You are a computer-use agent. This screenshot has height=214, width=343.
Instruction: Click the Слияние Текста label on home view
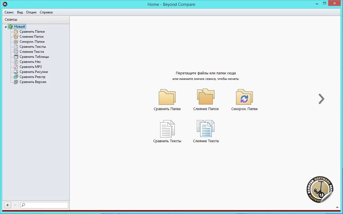206,141
